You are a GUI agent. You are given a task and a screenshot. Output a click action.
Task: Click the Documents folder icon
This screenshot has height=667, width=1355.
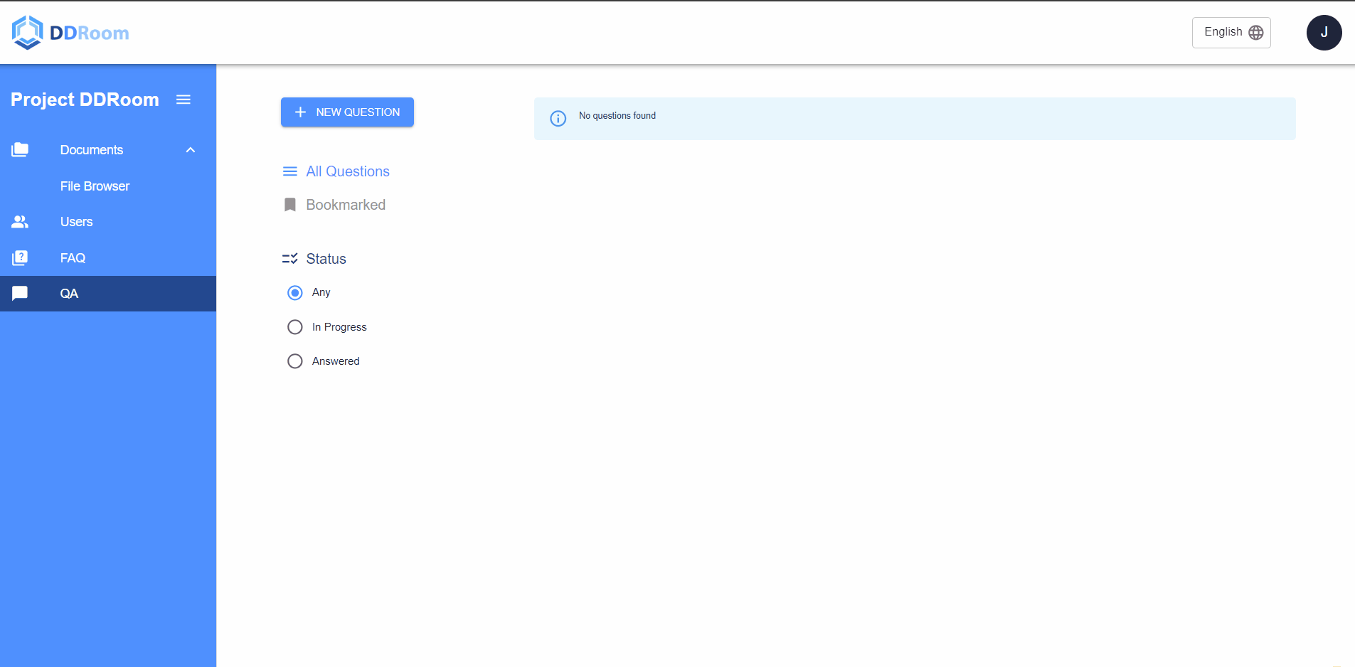coord(20,150)
